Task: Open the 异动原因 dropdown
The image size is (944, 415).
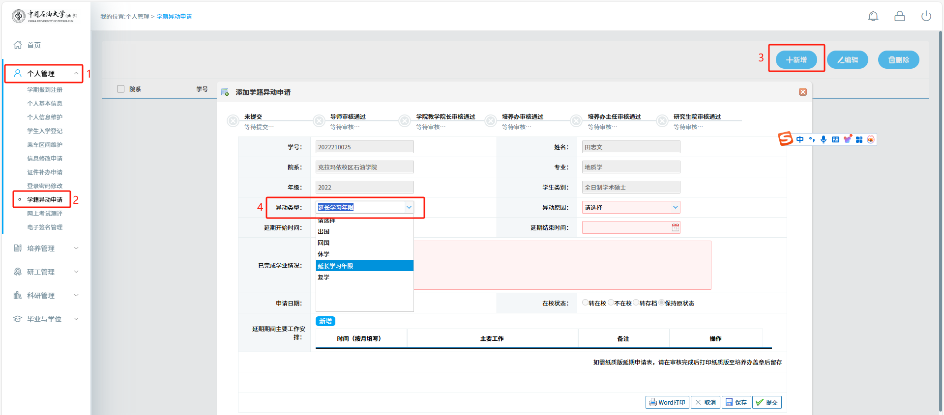Action: coord(631,207)
